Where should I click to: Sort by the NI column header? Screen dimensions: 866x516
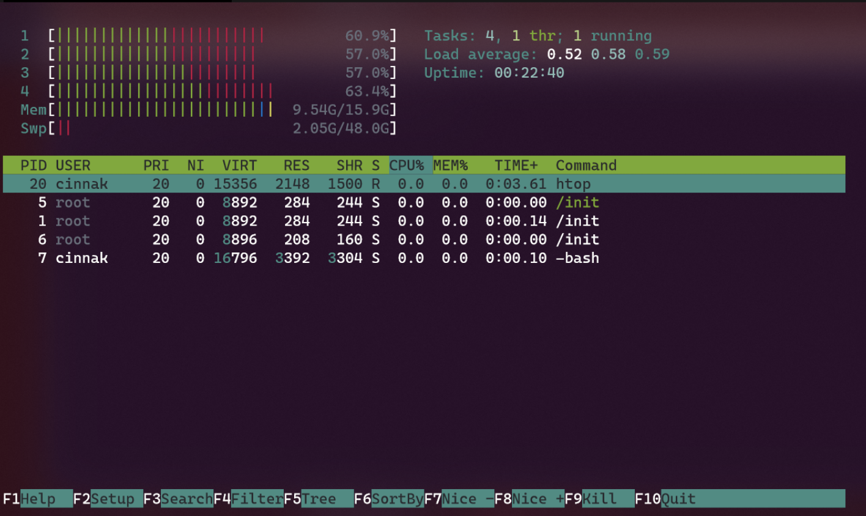point(196,165)
